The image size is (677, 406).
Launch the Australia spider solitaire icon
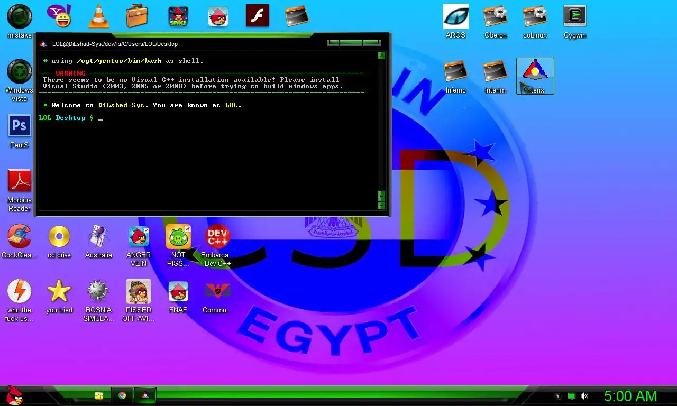point(99,242)
